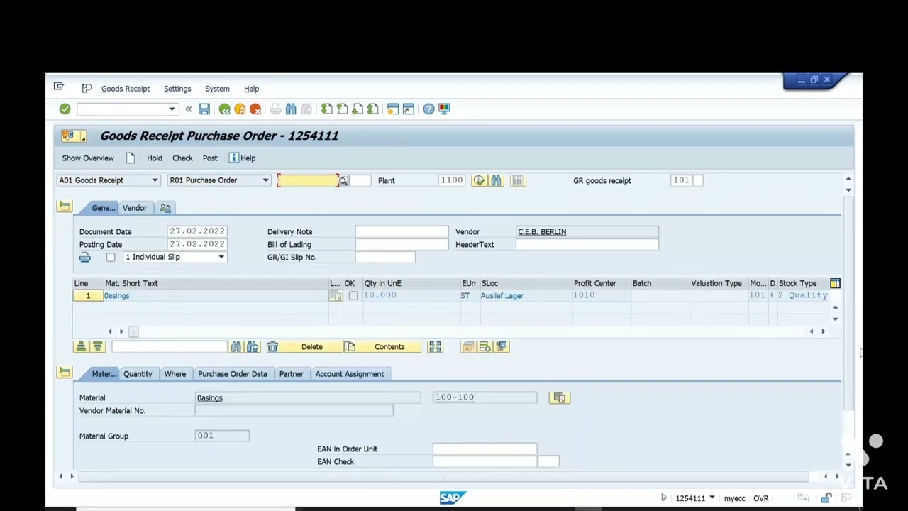The width and height of the screenshot is (908, 511).
Task: Click the red Cancel icon
Action: coord(255,109)
